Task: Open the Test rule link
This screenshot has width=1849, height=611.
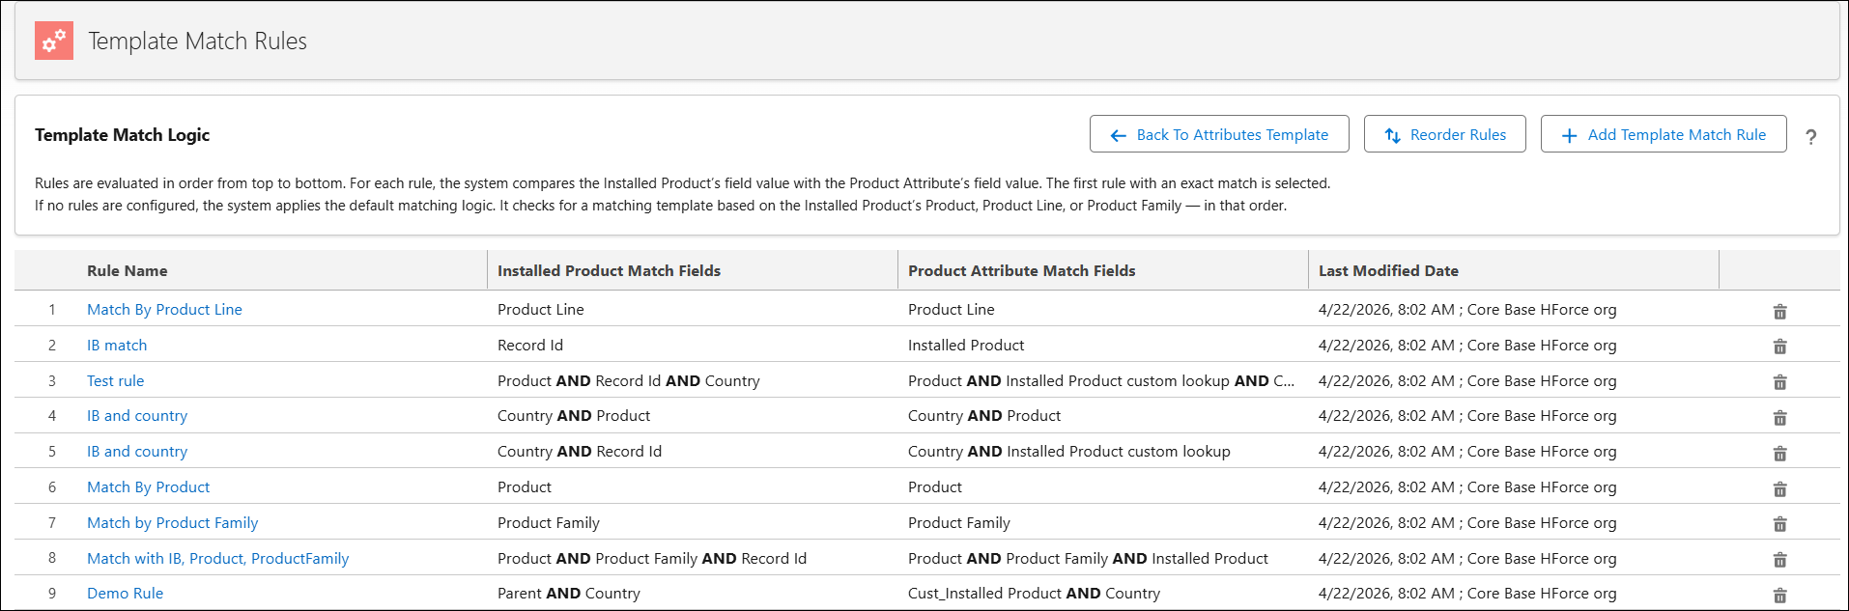Action: (x=115, y=380)
